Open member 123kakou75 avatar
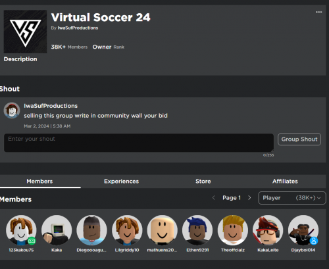The height and width of the screenshot is (269, 329). [21, 230]
